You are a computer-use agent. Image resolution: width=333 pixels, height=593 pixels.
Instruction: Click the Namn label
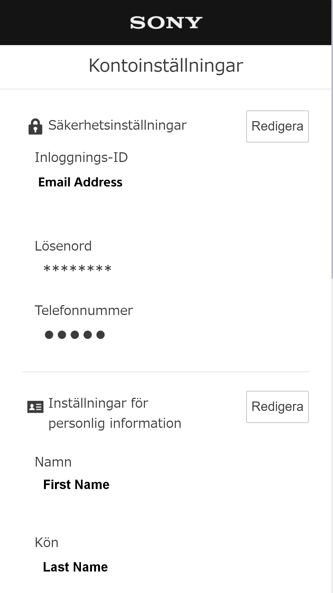53,462
